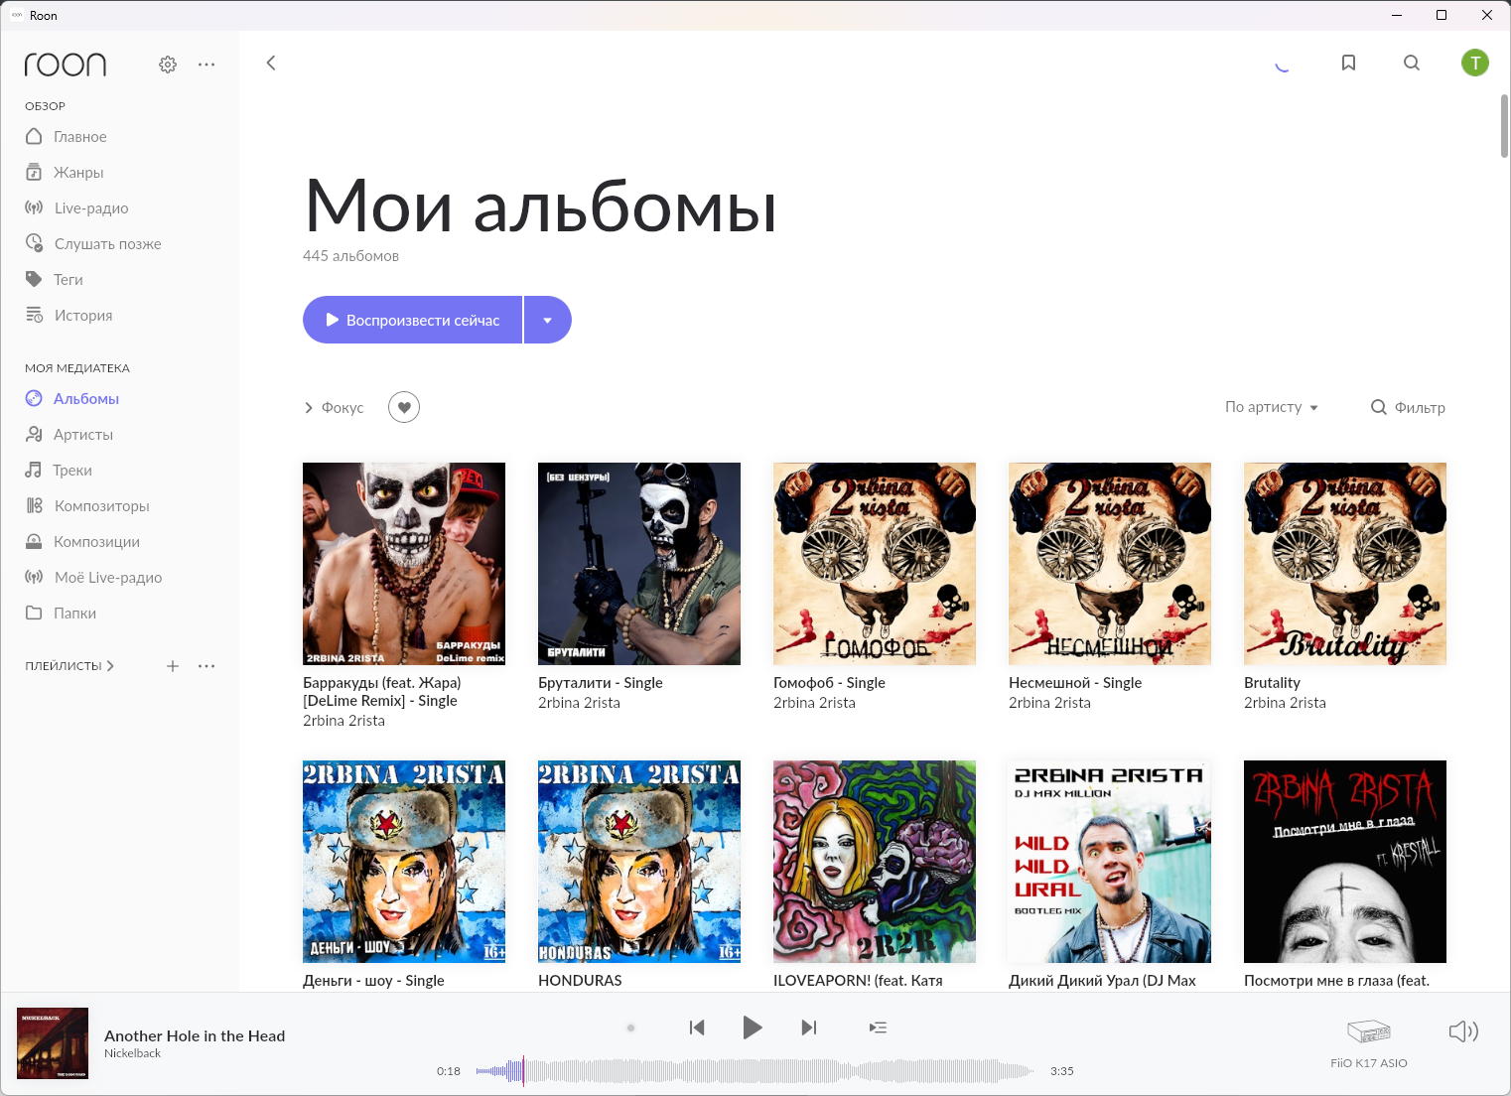
Task: Open the Фильтр search link
Action: (1408, 407)
